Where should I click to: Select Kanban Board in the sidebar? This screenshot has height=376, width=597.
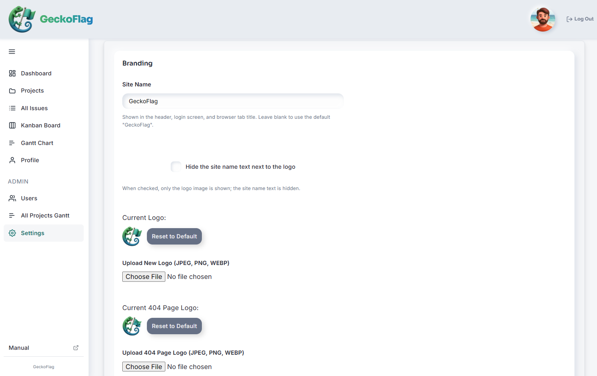point(43,125)
